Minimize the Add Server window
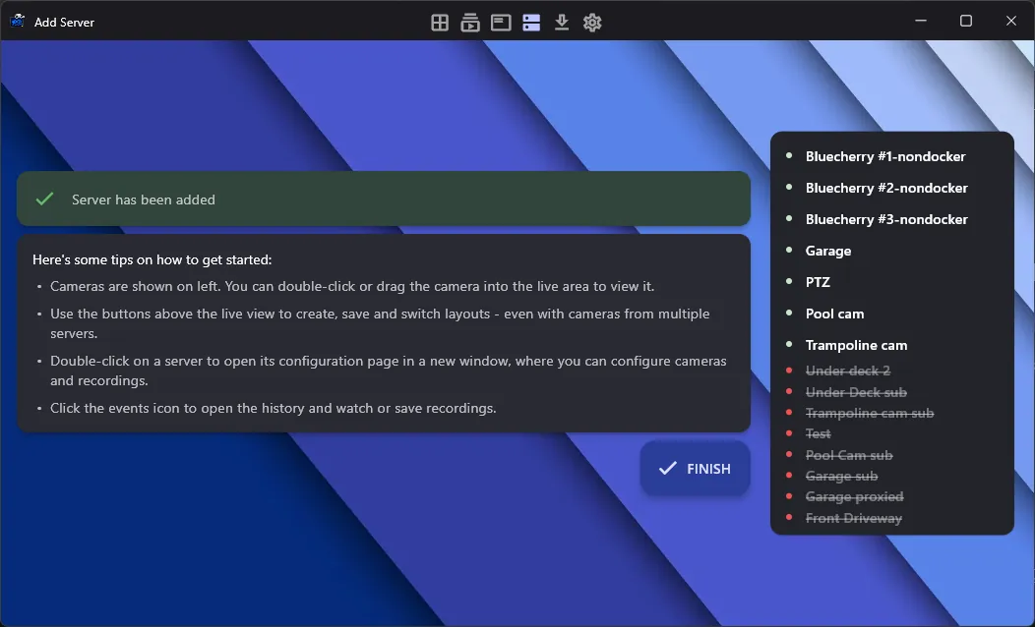This screenshot has width=1035, height=627. coord(920,21)
